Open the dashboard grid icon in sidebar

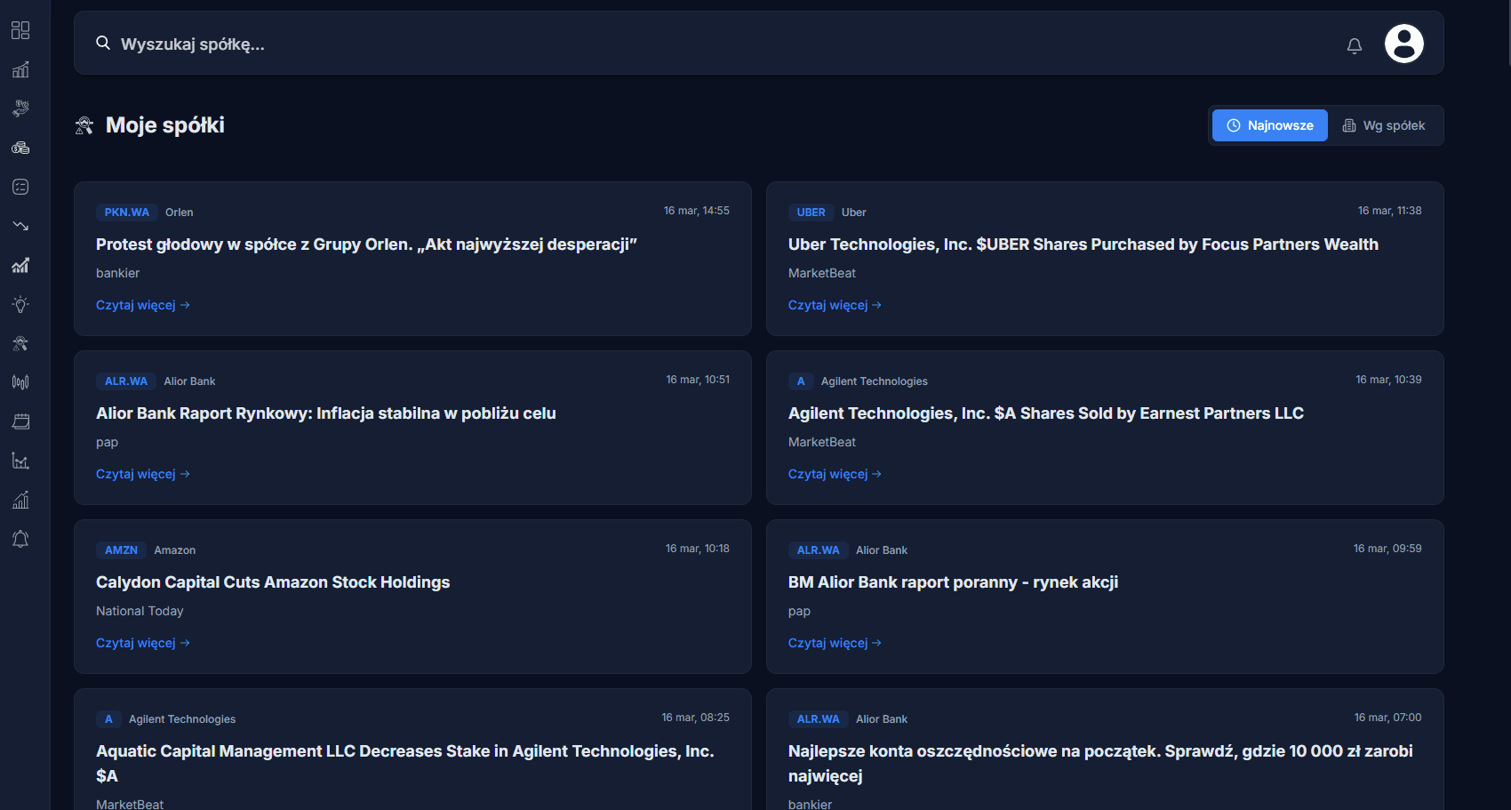(x=20, y=30)
